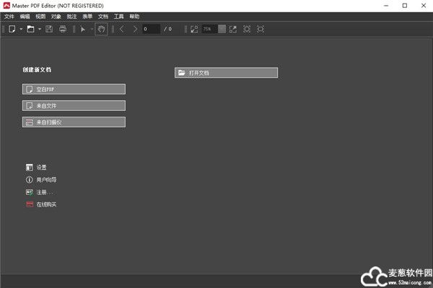Click the 在线购买 link

point(46,204)
